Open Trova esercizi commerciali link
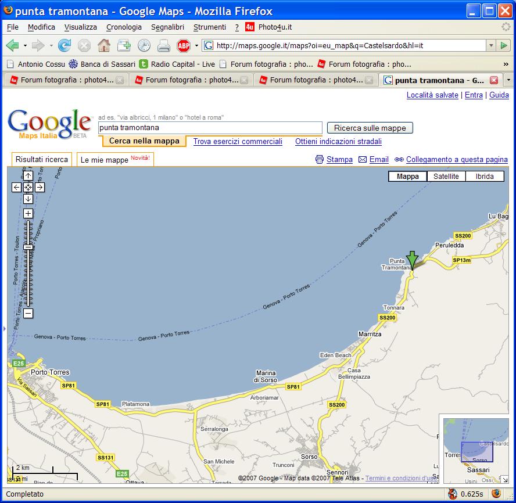The height and width of the screenshot is (503, 516). click(x=238, y=142)
